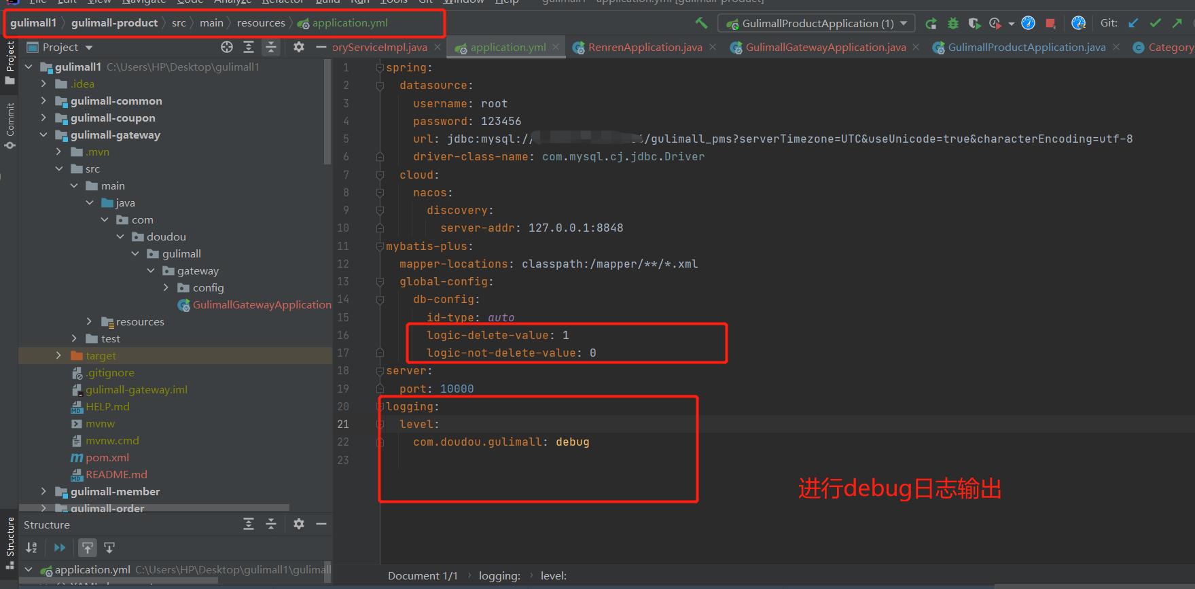This screenshot has width=1195, height=589.
Task: Select HELP.md in project tree
Action: pyautogui.click(x=101, y=407)
